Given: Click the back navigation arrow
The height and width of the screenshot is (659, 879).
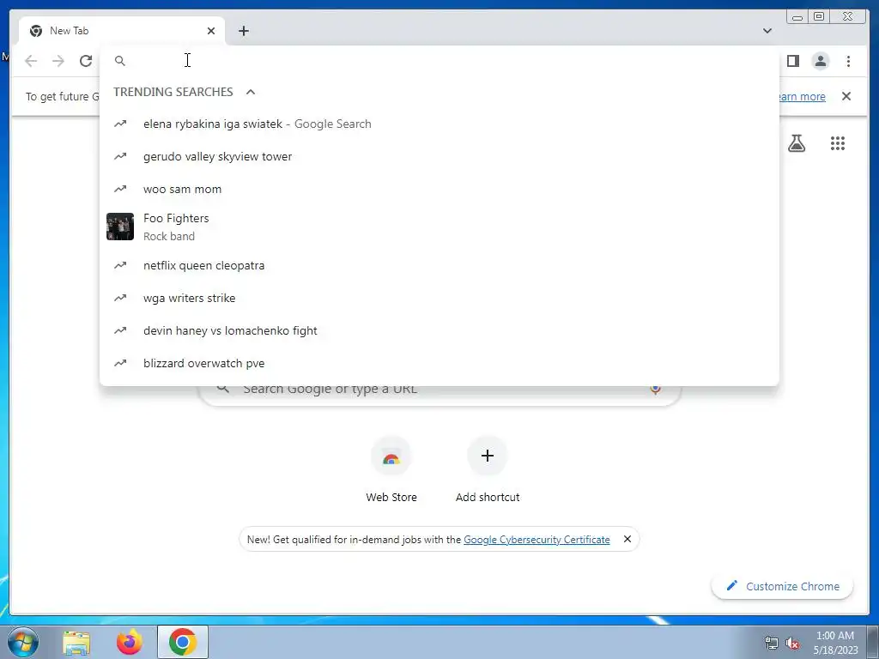Looking at the screenshot, I should coord(31,61).
